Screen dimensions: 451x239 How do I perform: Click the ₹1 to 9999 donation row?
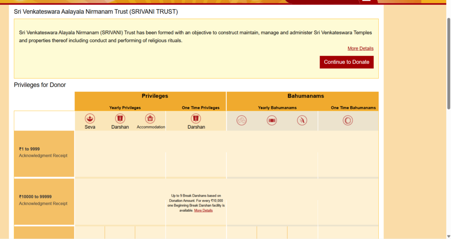pyautogui.click(x=44, y=153)
